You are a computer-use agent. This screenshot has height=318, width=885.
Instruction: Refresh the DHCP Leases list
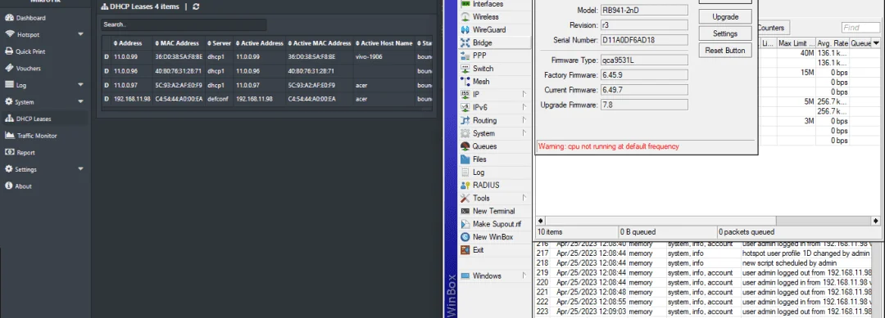(x=196, y=7)
